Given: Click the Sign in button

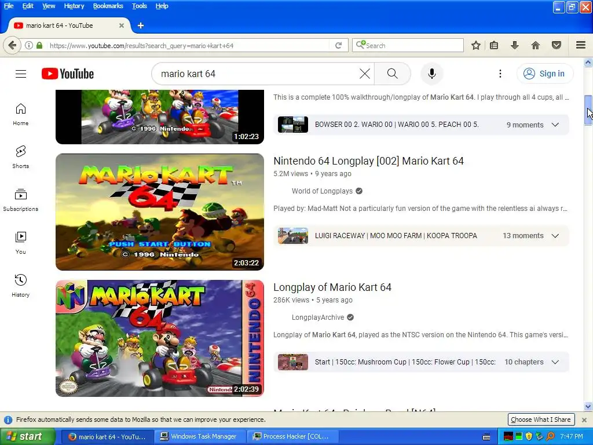Looking at the screenshot, I should click(x=544, y=74).
